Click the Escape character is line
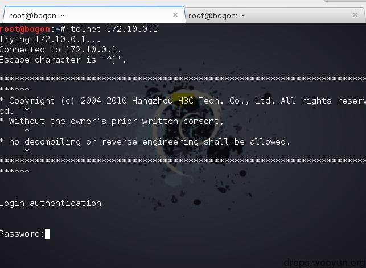Image resolution: width=366 pixels, height=268 pixels. coord(63,60)
